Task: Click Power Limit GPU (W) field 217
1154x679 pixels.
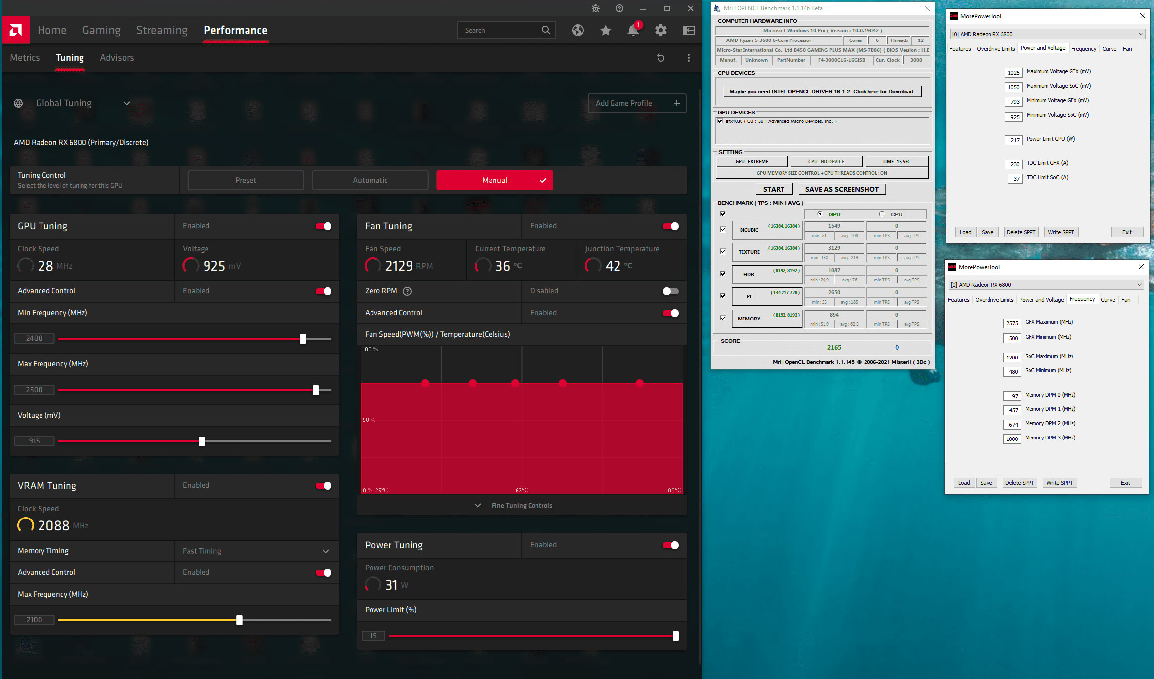Action: click(x=1013, y=140)
